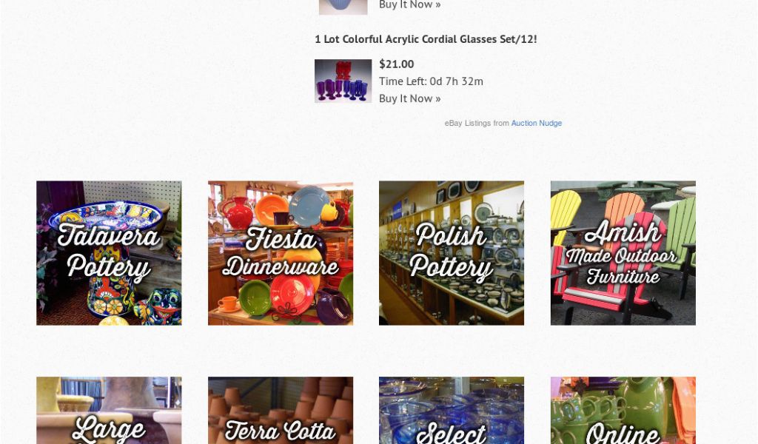Click the partially visible blue item thumbnail
758x444 pixels.
pyautogui.click(x=343, y=7)
